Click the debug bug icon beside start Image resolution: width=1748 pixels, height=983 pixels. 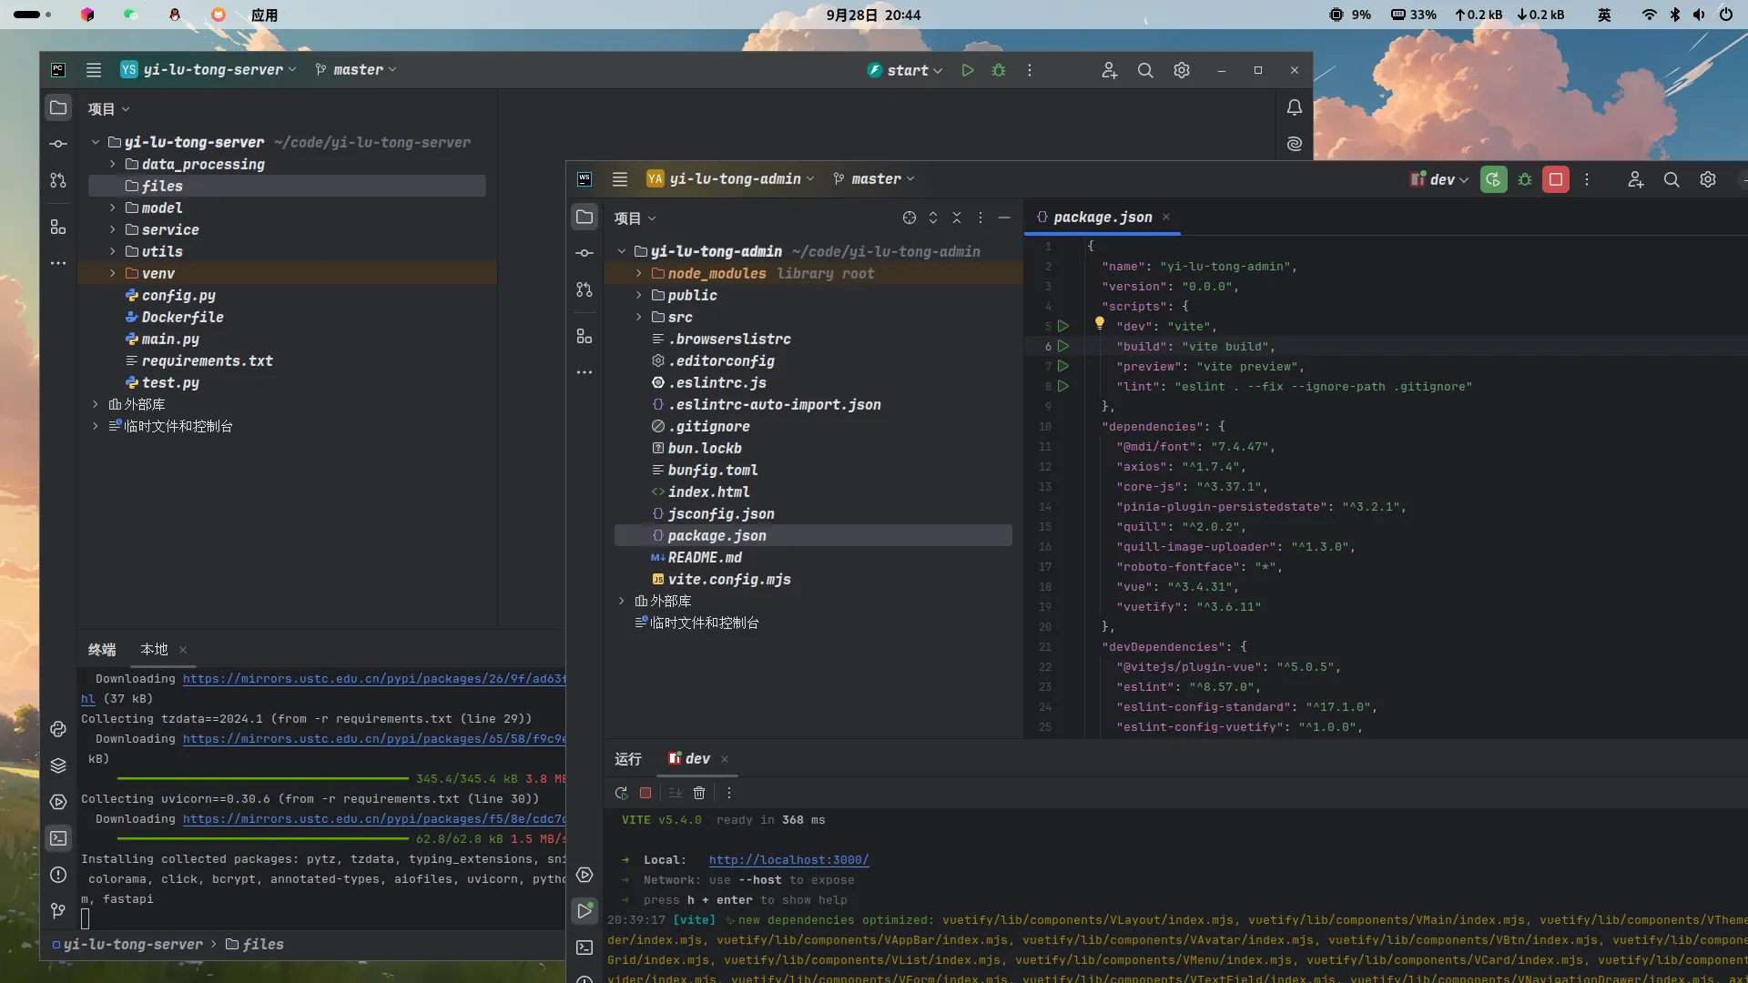tap(999, 70)
